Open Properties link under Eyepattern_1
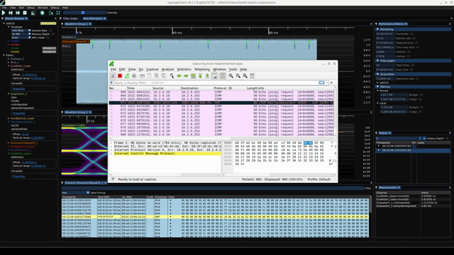The width and height of the screenshot is (454, 255). tap(19, 113)
